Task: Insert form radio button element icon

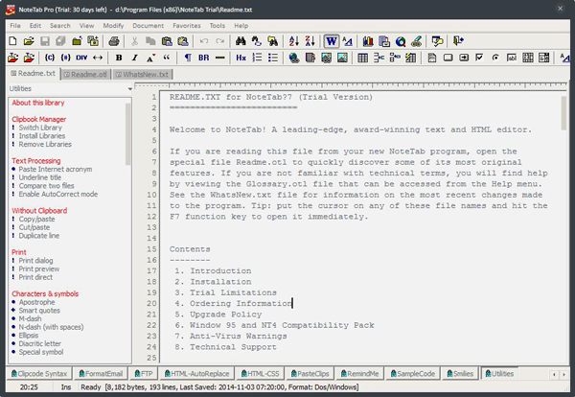Action: tap(495, 58)
